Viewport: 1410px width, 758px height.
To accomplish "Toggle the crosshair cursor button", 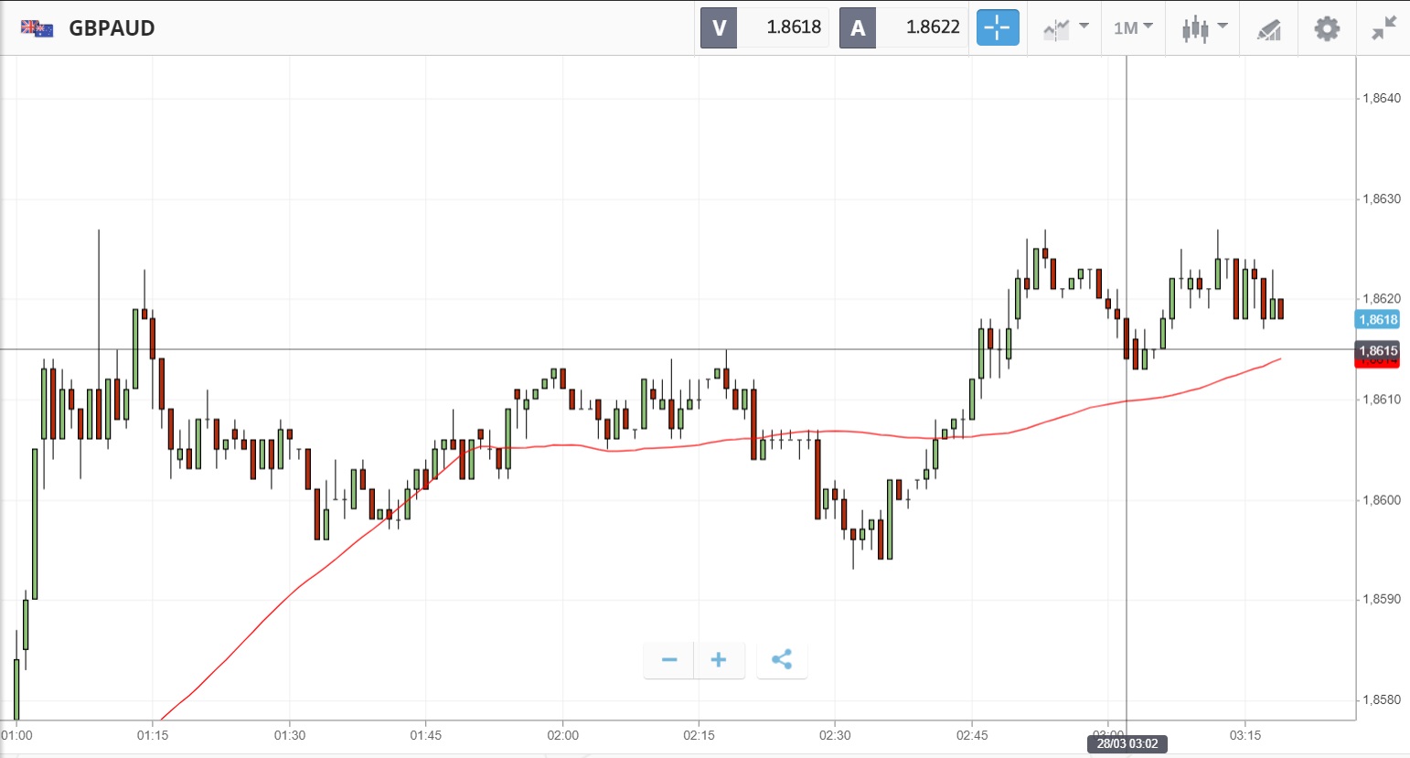I will coord(998,27).
